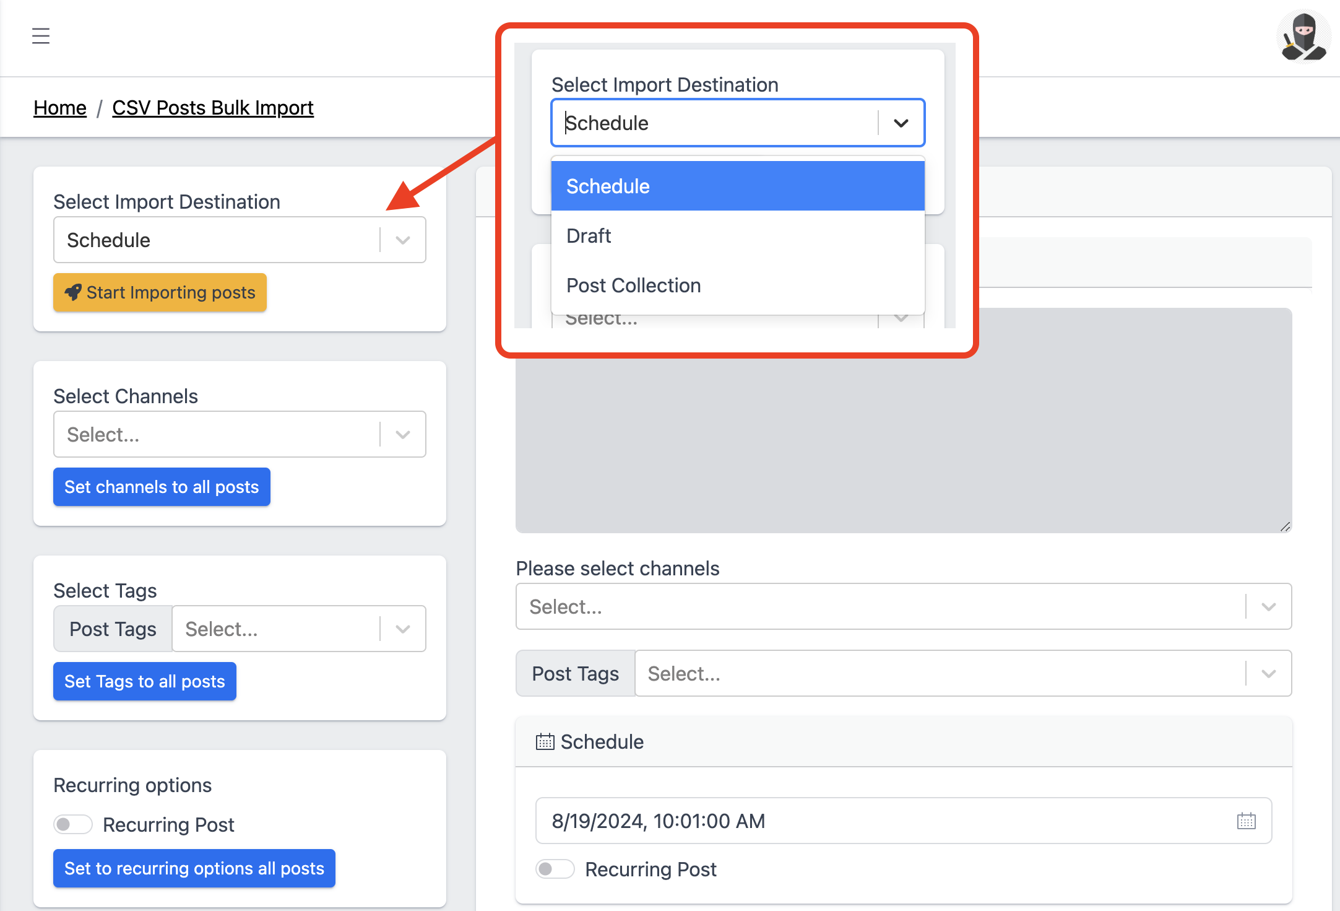This screenshot has width=1340, height=911.
Task: Click chevron of zoomed Import Destination select
Action: (x=901, y=123)
